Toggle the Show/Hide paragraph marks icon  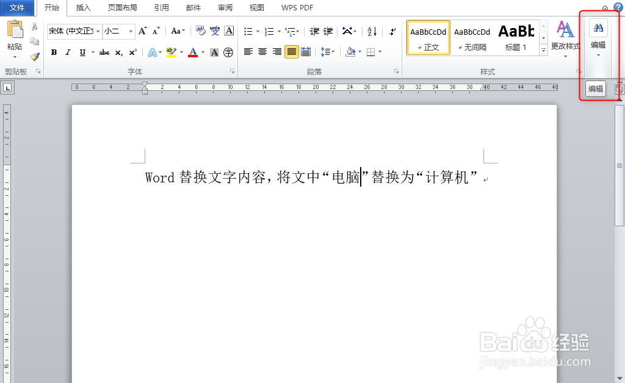coord(392,32)
